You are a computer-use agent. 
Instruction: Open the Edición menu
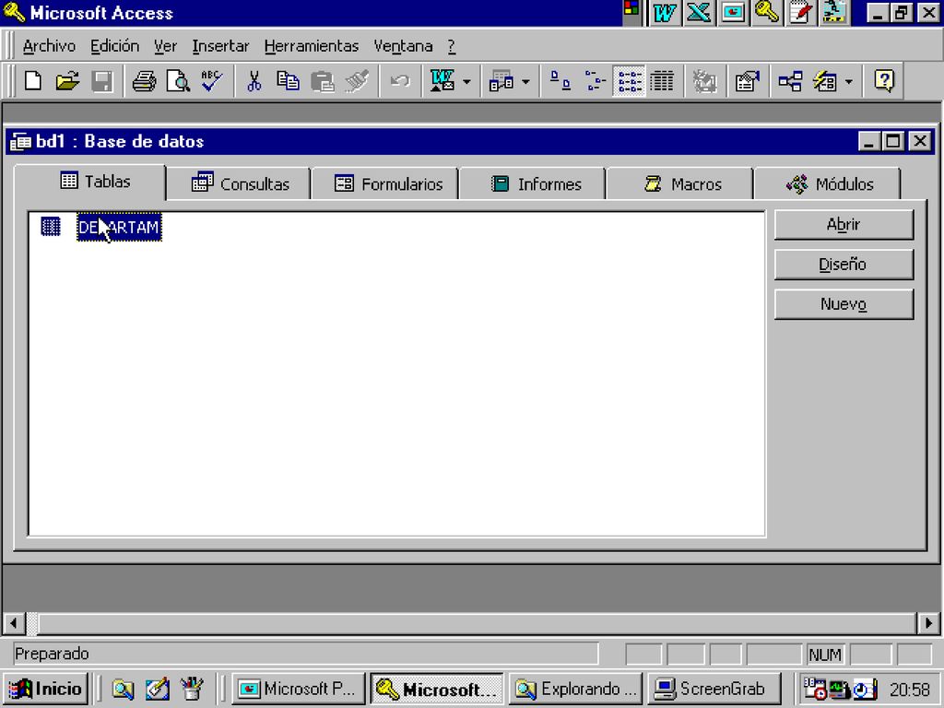[x=114, y=46]
